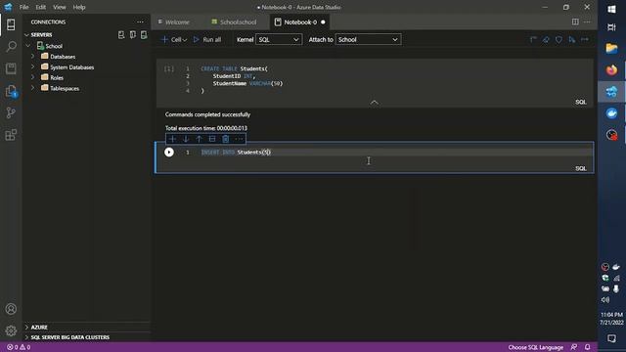Click the SQL language label of first cell

point(581,102)
